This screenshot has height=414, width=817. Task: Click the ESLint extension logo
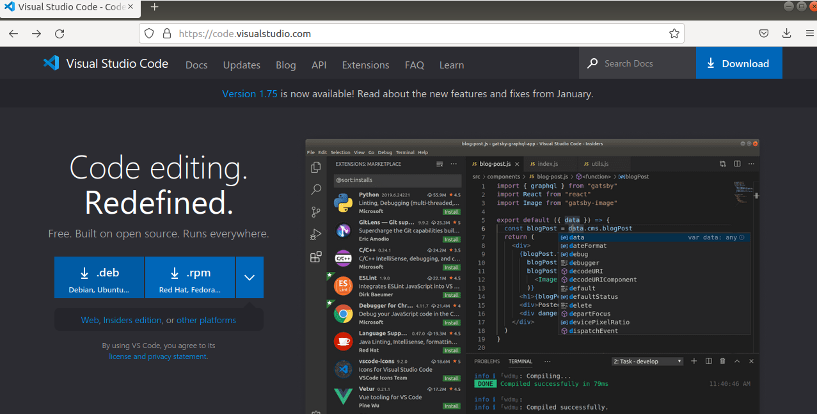click(344, 286)
